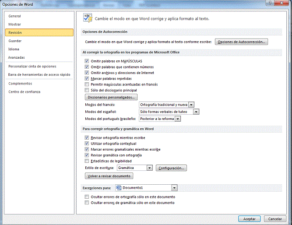Open Modos del portugués brasileño dropdown

pos(178,119)
